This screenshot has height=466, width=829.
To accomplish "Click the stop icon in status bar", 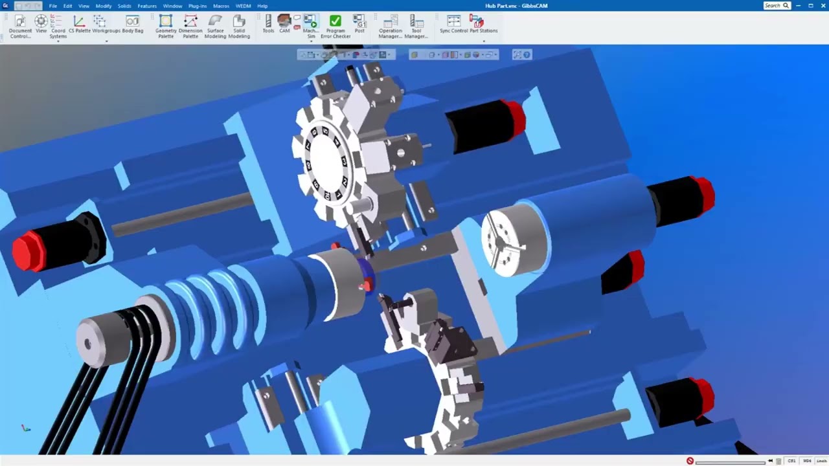I will [690, 461].
